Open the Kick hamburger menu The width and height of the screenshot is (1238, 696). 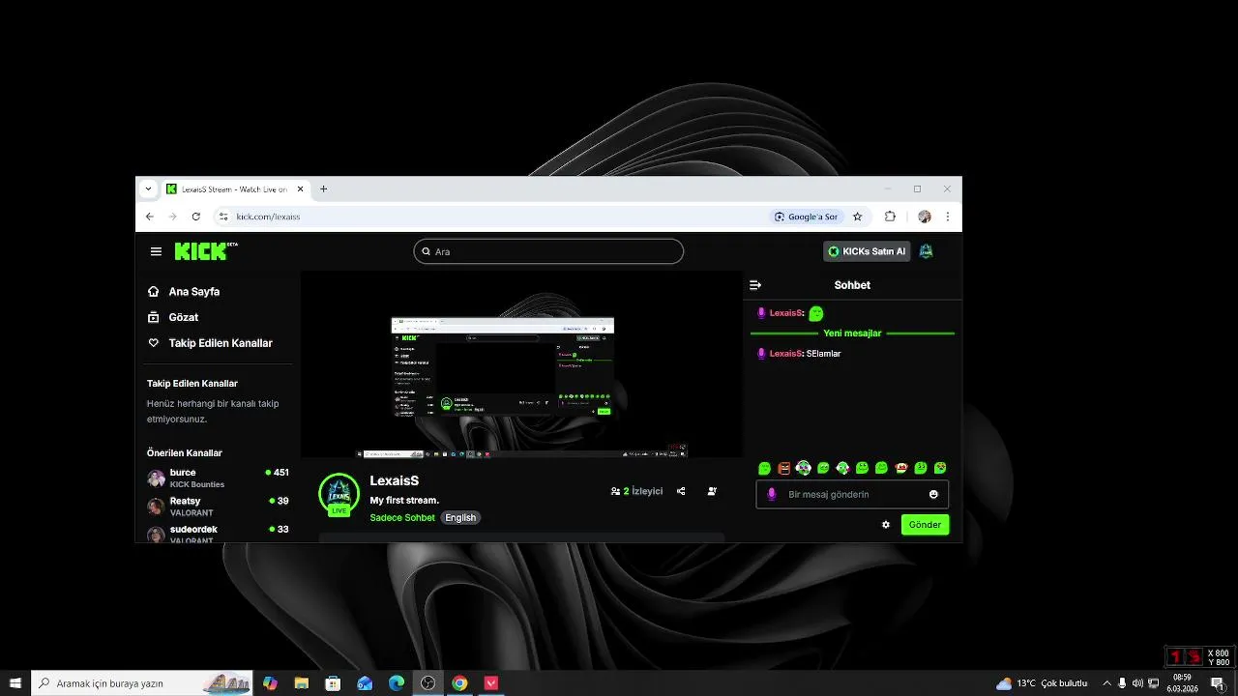point(156,251)
